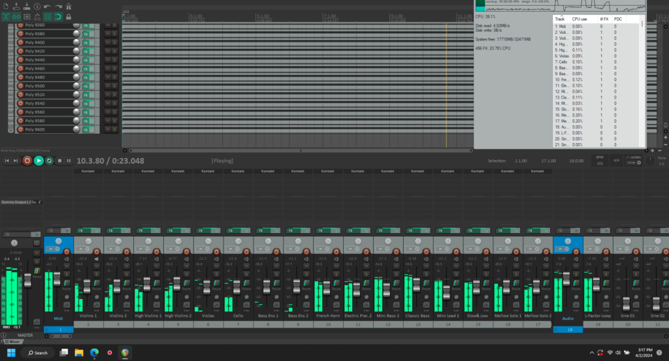This screenshot has width=669, height=361.
Task: Arm record on Violins 1 mixer strip
Action: click(x=97, y=251)
